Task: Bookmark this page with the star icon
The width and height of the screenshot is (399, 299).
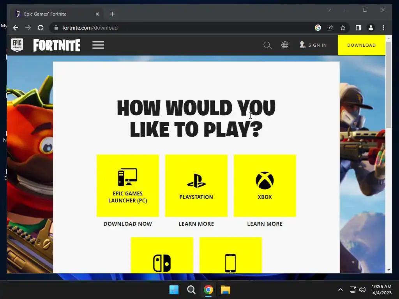Action: point(343,28)
